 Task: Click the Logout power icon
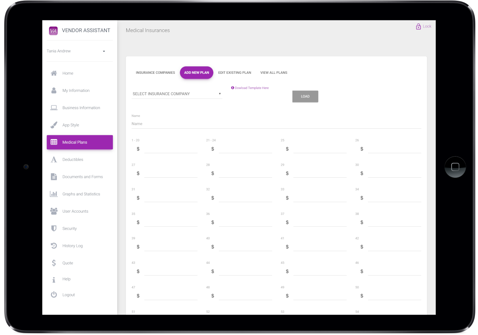(54, 295)
